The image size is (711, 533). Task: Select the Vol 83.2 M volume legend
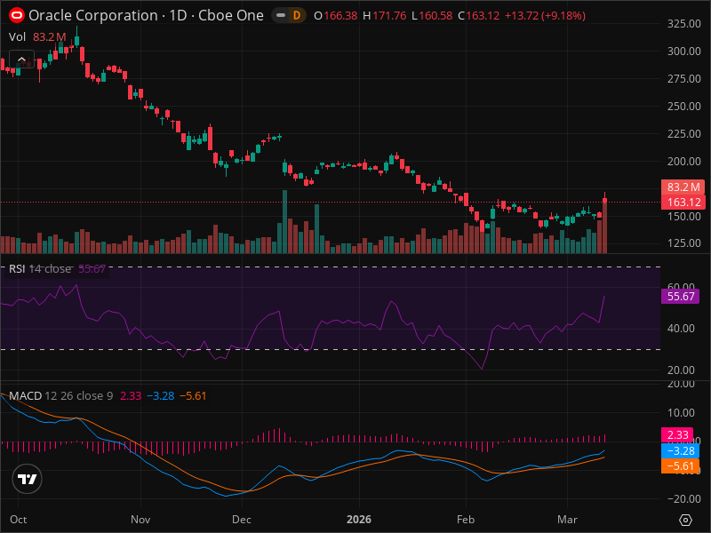(37, 37)
